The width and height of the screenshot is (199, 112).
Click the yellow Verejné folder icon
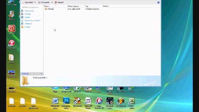22,27
